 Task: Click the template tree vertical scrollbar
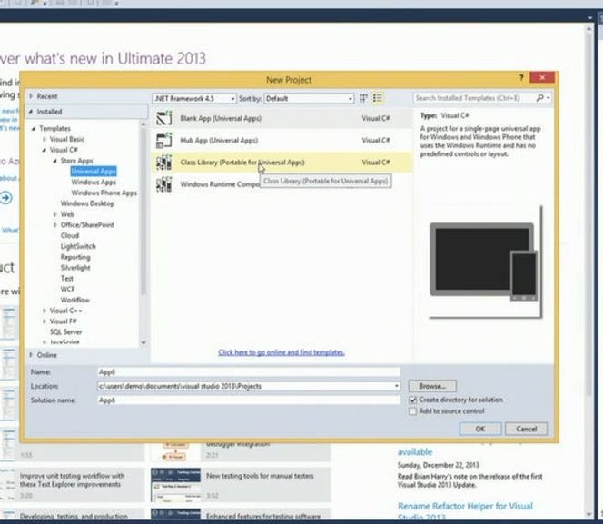(143, 212)
